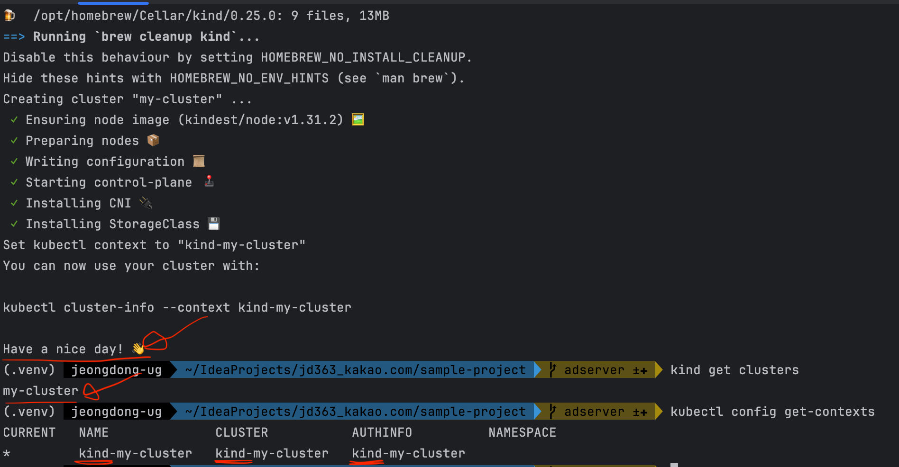
Task: Click (.venv) in 'kubectl config' prompt
Action: click(x=29, y=412)
